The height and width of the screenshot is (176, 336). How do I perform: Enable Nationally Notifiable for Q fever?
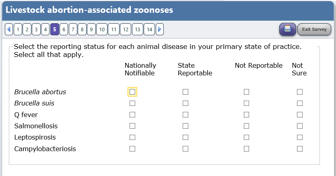132,115
